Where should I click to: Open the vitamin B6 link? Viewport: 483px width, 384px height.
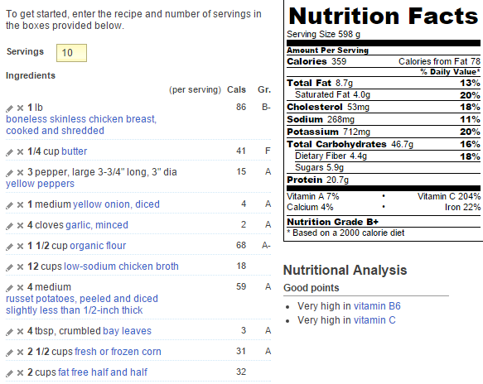click(377, 306)
